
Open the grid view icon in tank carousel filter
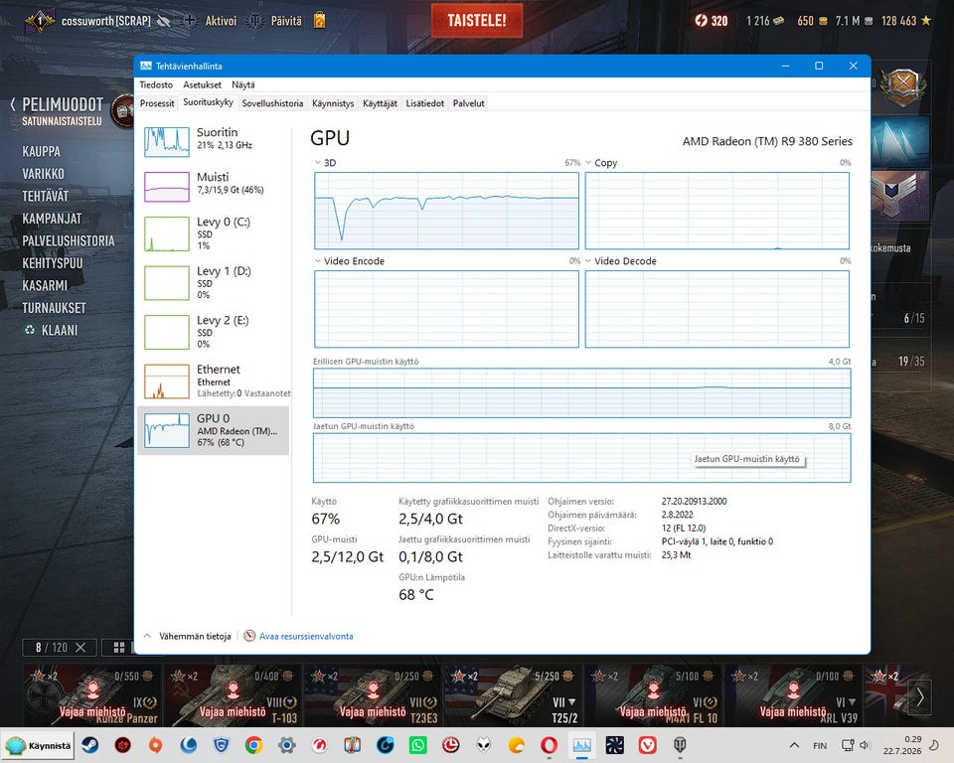pos(119,648)
